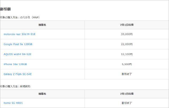Click the 対象の購入方法 label before のりかえ

point(8,17)
